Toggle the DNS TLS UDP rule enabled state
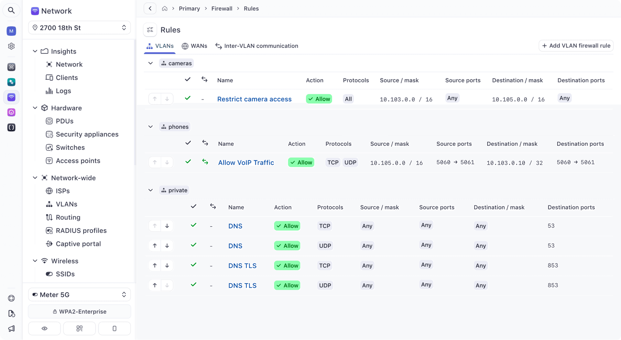 (x=193, y=285)
